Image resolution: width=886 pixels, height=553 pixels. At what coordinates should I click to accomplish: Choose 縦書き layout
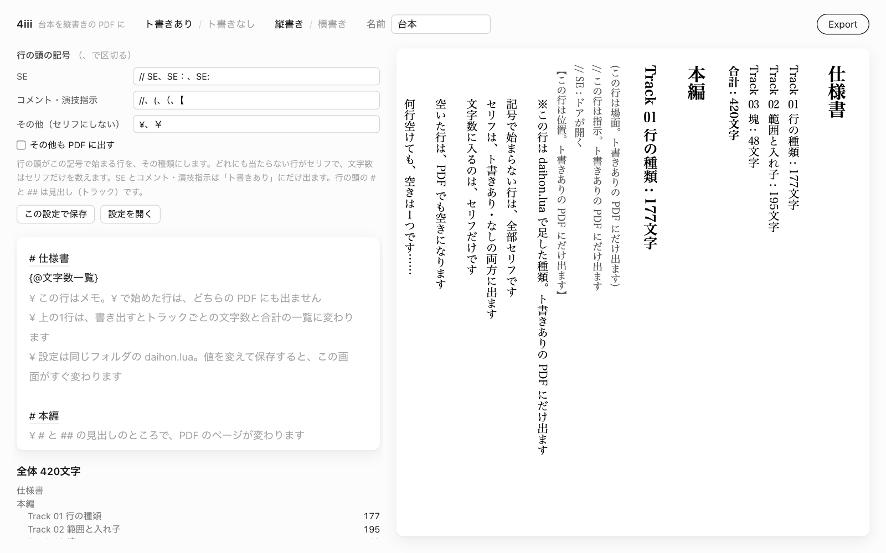tap(289, 24)
